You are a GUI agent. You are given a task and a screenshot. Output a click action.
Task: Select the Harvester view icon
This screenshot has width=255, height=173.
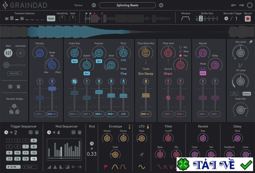click(x=21, y=53)
